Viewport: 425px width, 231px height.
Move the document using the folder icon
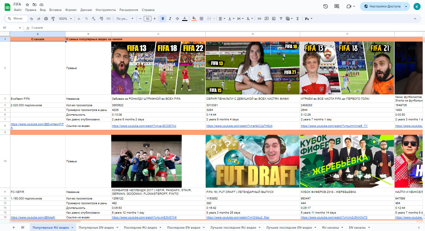35,5
